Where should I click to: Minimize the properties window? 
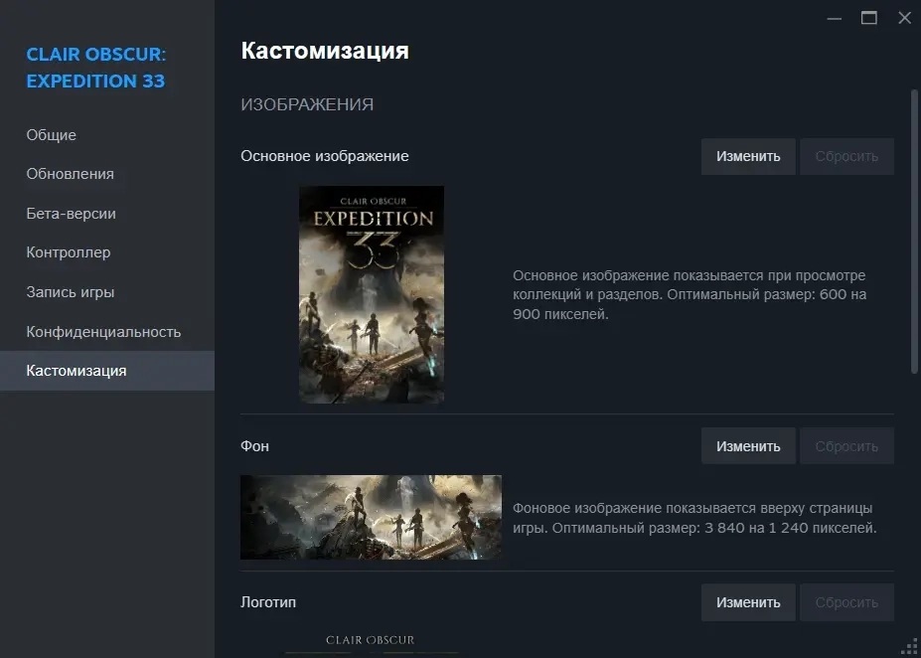point(835,18)
